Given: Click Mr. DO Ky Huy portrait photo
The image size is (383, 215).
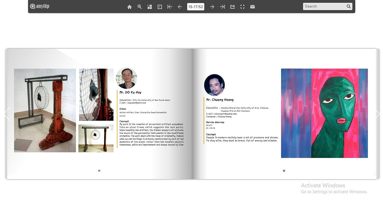Looking at the screenshot, I should coord(126,78).
